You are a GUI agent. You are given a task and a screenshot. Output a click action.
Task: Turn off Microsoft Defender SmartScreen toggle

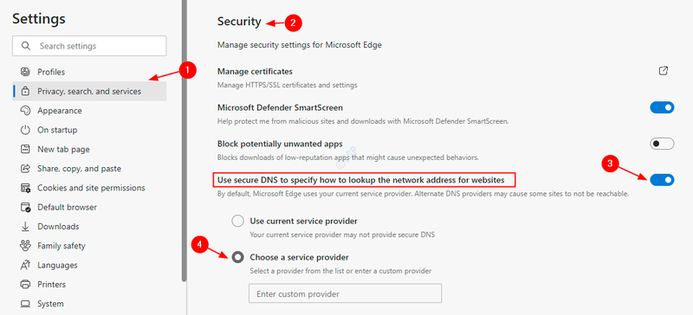662,107
